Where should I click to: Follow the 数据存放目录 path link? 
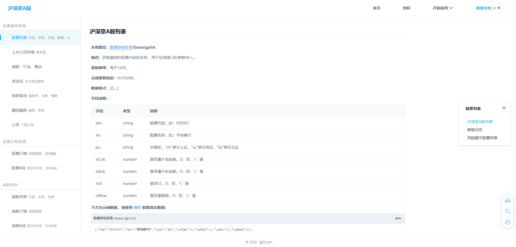tap(121, 47)
